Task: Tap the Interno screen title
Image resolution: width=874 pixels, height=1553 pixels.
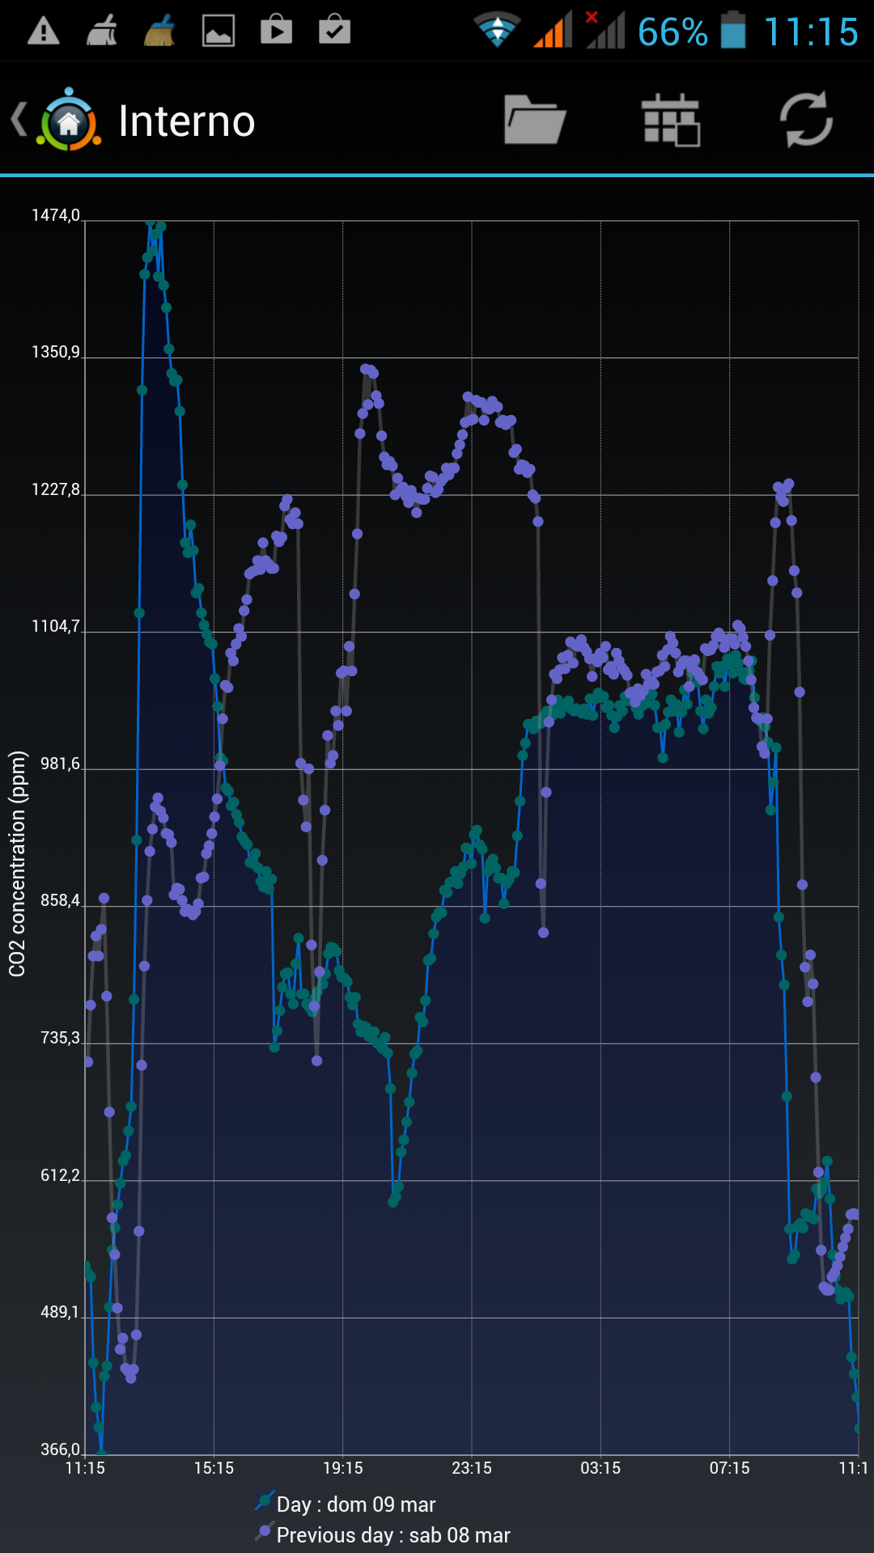Action: tap(187, 121)
